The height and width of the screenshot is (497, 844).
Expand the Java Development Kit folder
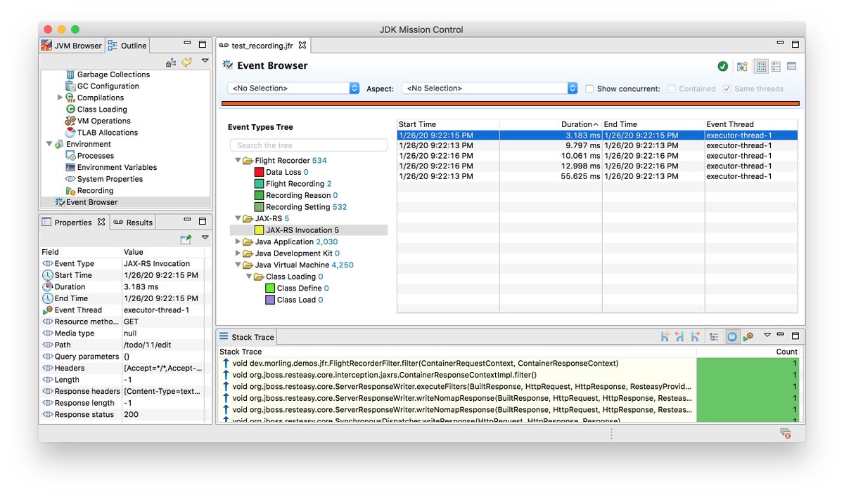click(238, 253)
